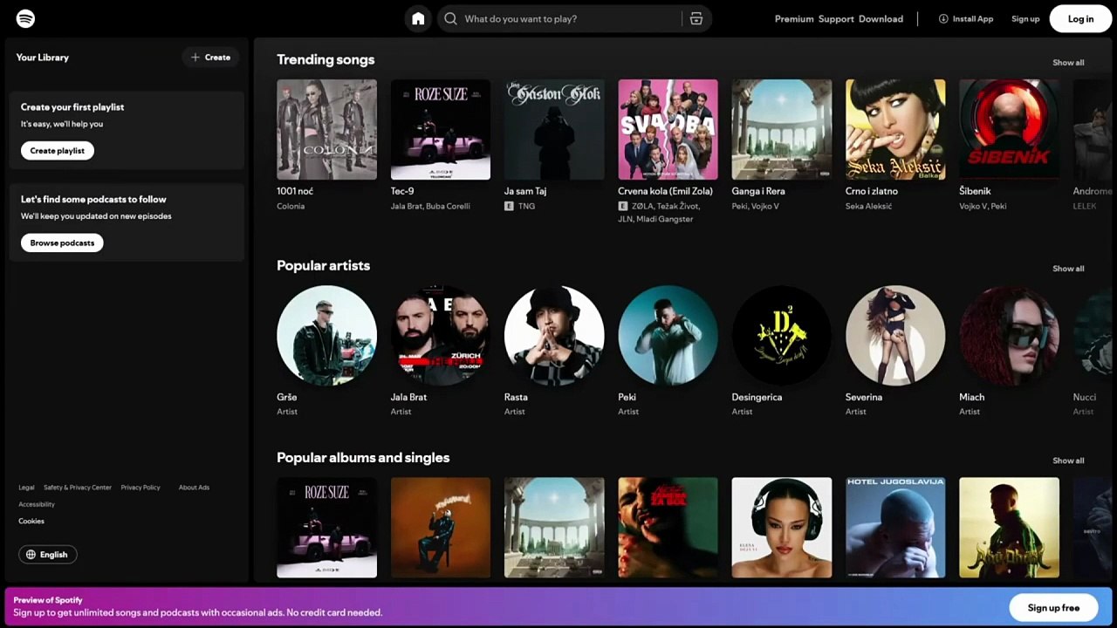Click 'Popular albums and singles' heading
The width and height of the screenshot is (1117, 628).
click(x=363, y=457)
